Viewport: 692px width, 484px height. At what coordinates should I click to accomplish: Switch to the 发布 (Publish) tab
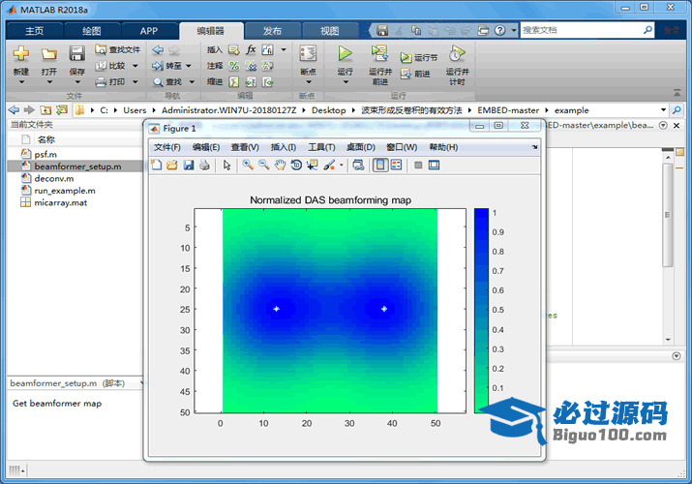[x=272, y=31]
